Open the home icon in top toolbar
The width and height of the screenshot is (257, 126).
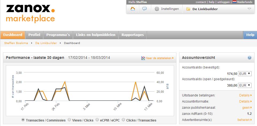pyautogui.click(x=133, y=9)
